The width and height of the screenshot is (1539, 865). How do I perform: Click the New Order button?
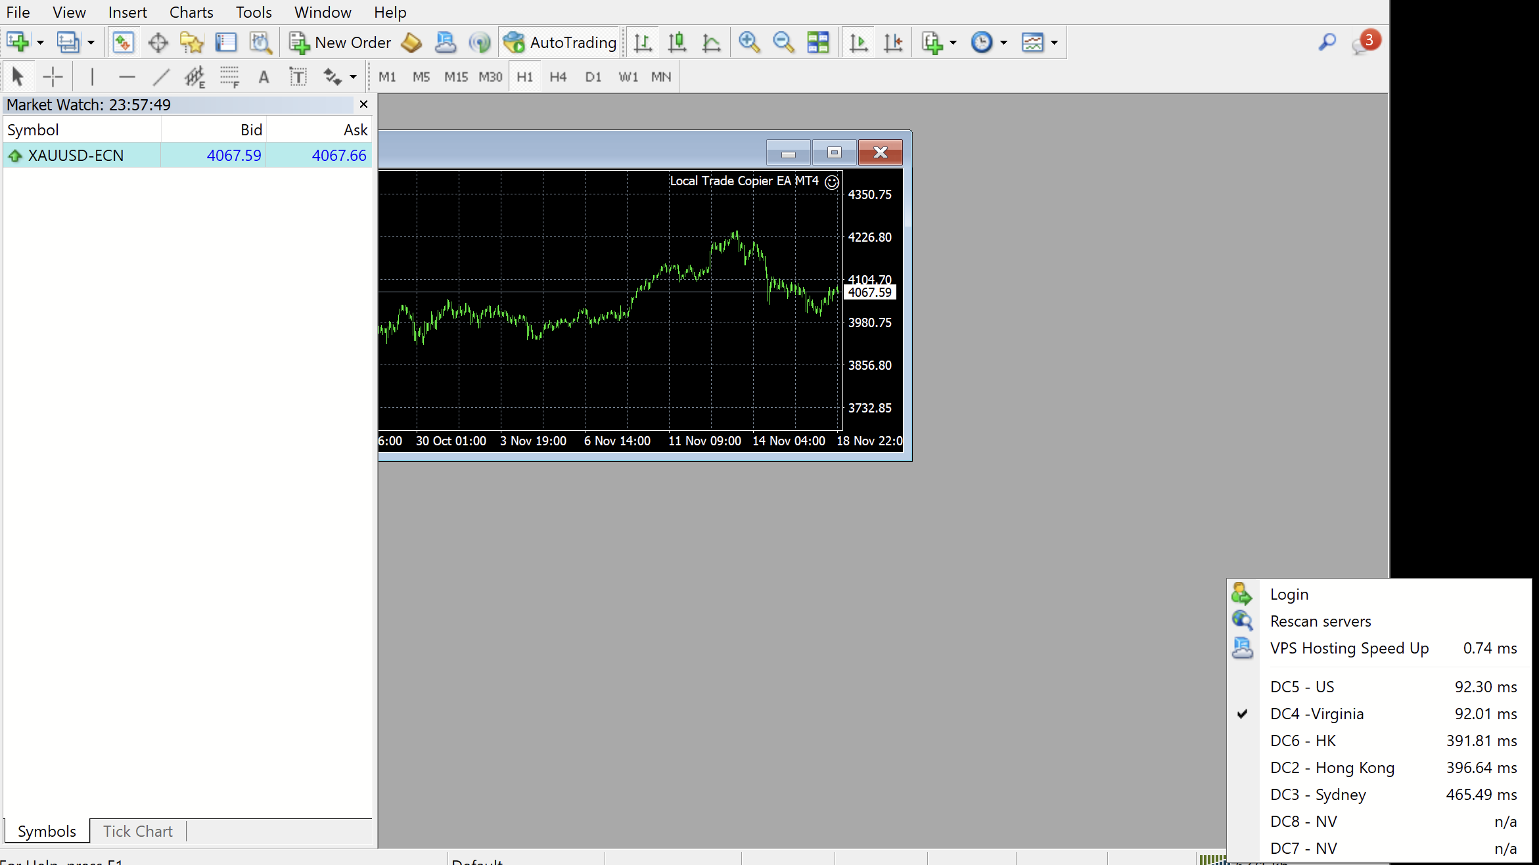click(340, 43)
